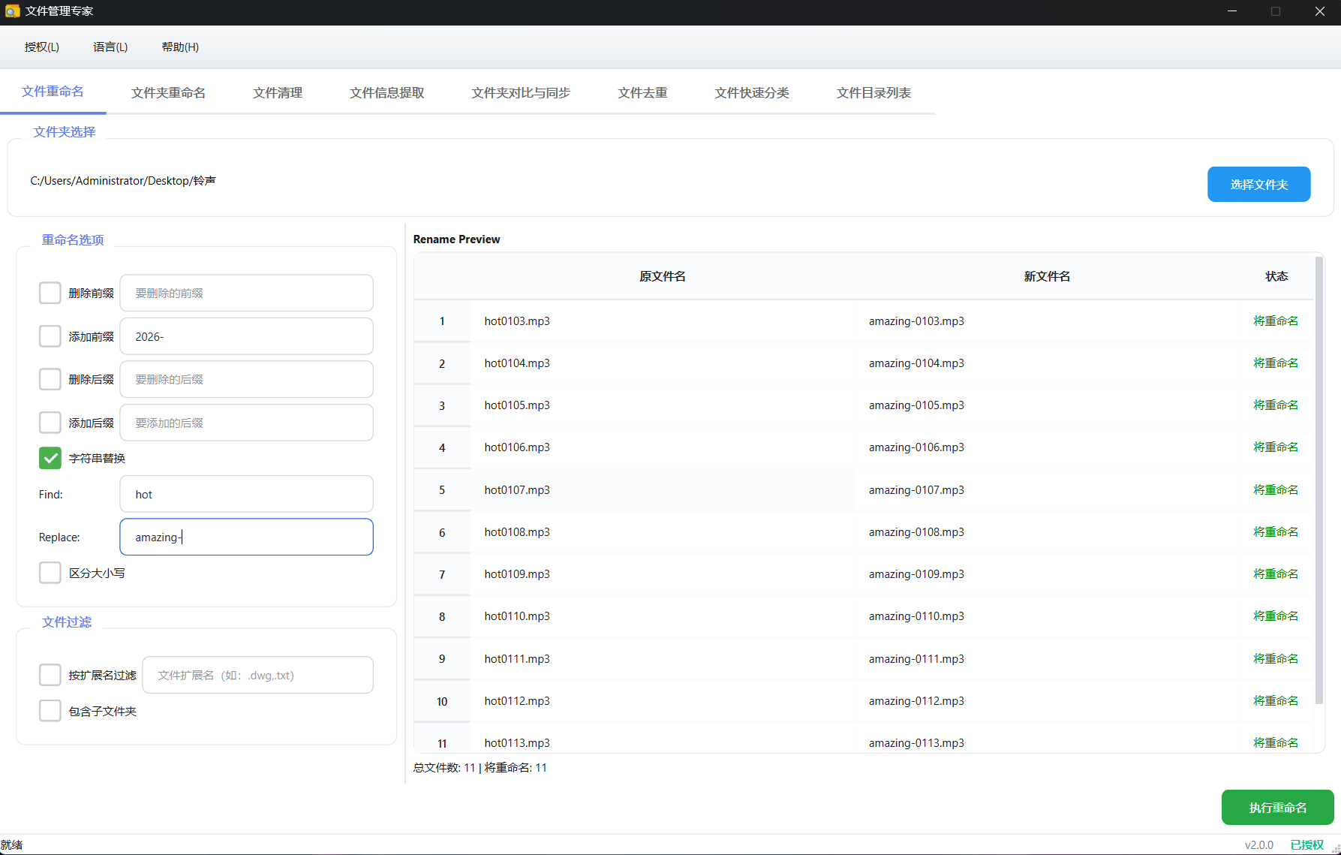Click the 原文件名 column header
The height and width of the screenshot is (855, 1341).
pyautogui.click(x=662, y=276)
